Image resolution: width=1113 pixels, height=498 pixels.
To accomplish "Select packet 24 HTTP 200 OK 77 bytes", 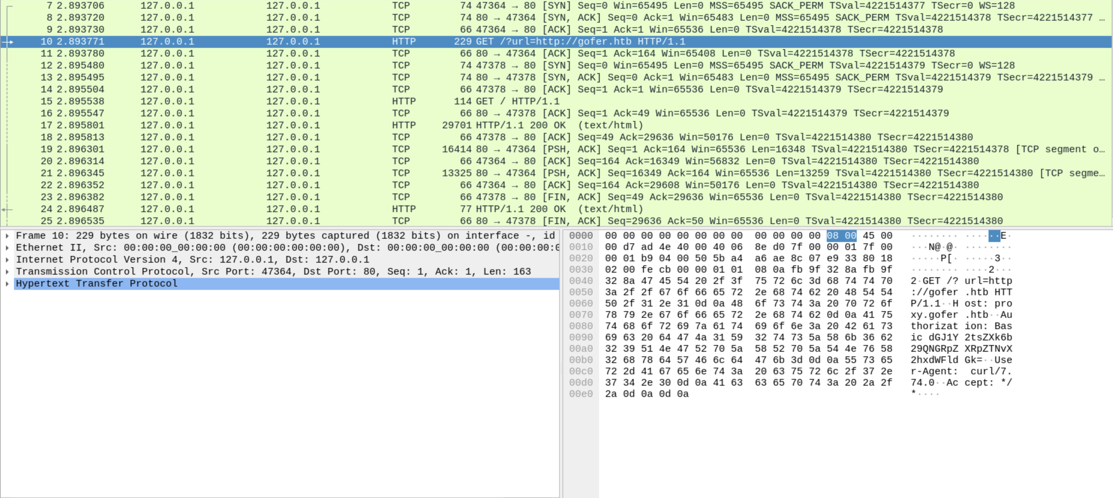I will tap(556, 209).
